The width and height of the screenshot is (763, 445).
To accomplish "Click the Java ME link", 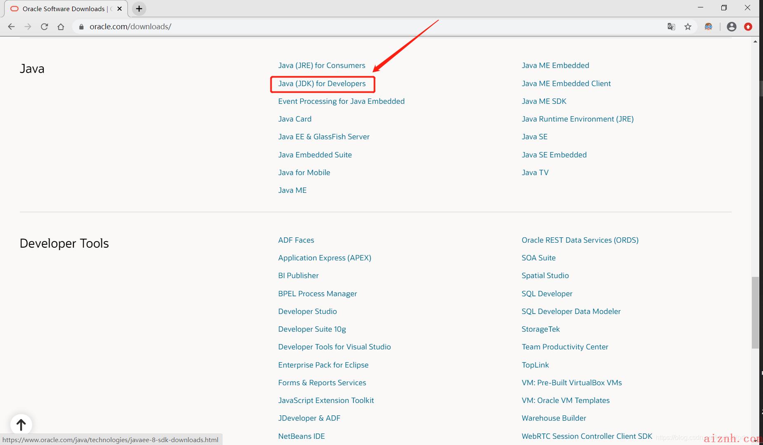I will tap(292, 190).
